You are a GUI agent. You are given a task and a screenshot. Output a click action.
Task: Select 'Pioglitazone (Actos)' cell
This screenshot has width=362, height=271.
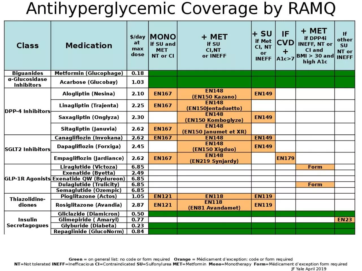[x=89, y=196]
